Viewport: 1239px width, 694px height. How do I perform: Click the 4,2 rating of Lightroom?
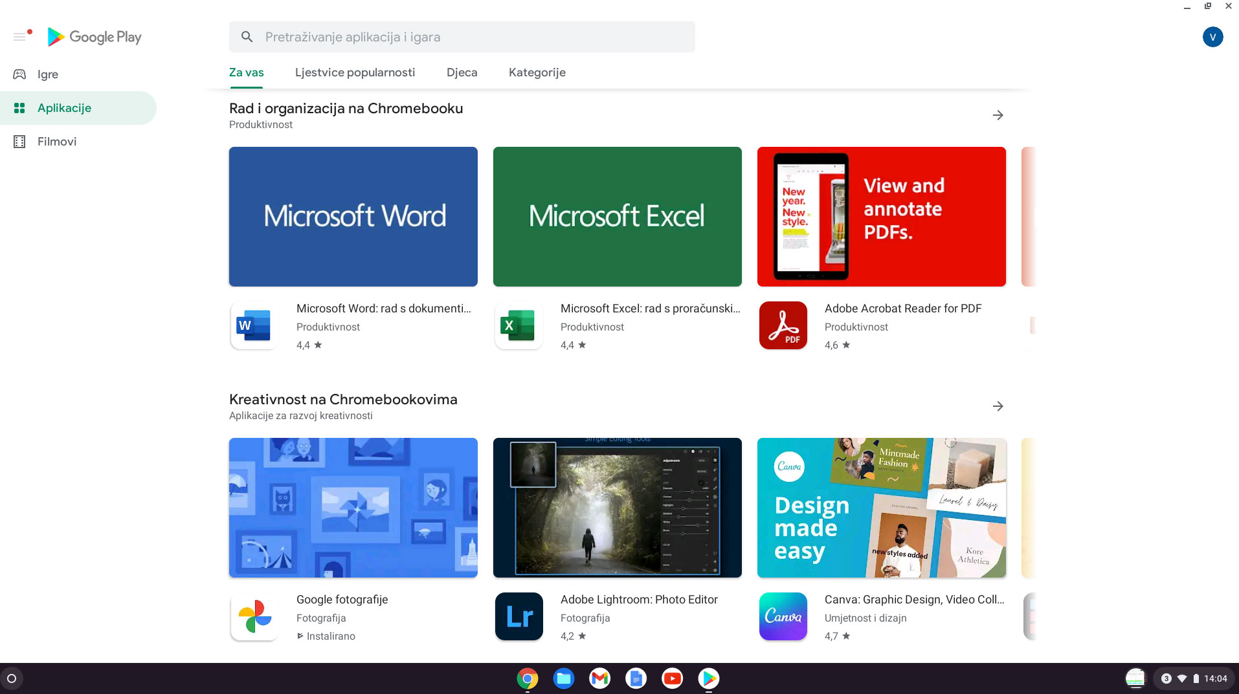pyautogui.click(x=573, y=636)
